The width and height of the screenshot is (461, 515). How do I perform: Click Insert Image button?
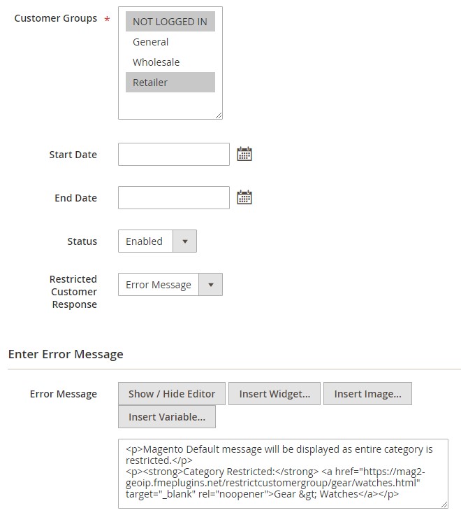pyautogui.click(x=367, y=394)
